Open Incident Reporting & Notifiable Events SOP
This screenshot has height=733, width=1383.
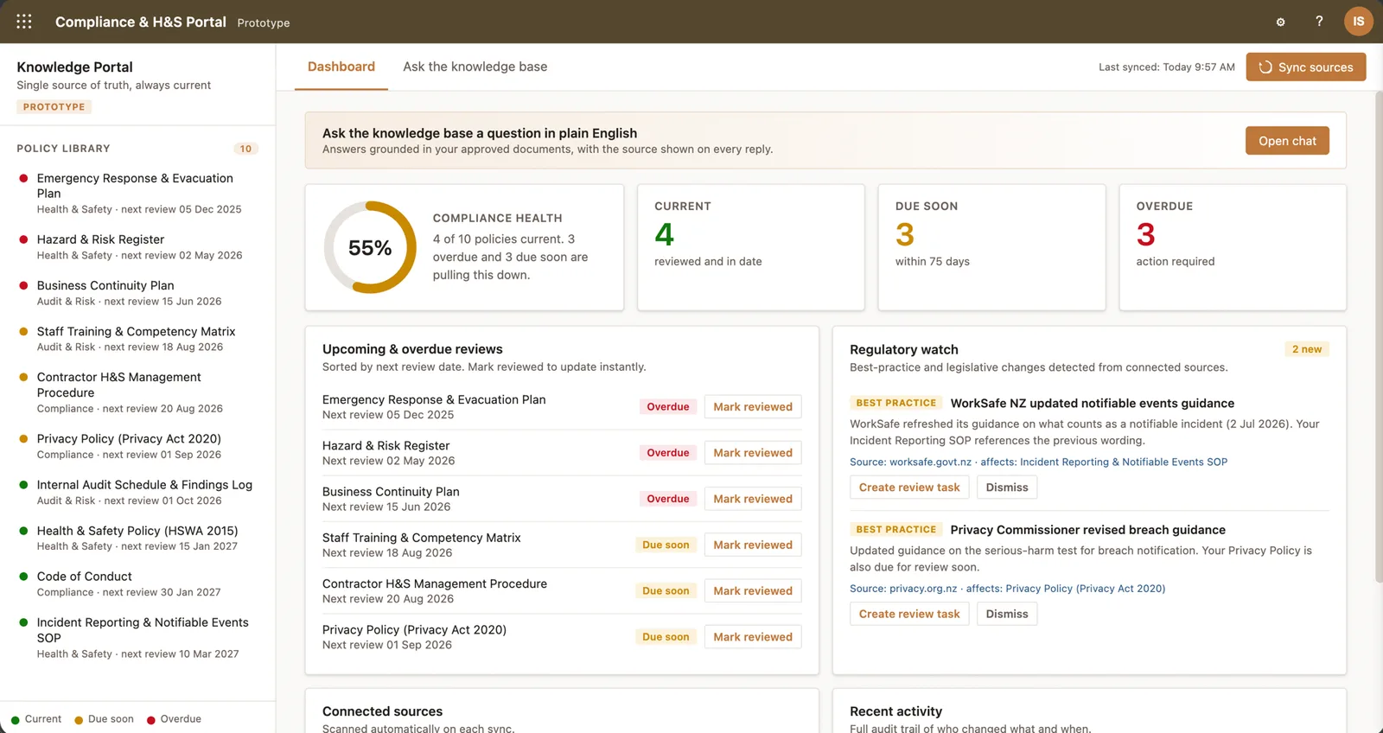(x=138, y=638)
